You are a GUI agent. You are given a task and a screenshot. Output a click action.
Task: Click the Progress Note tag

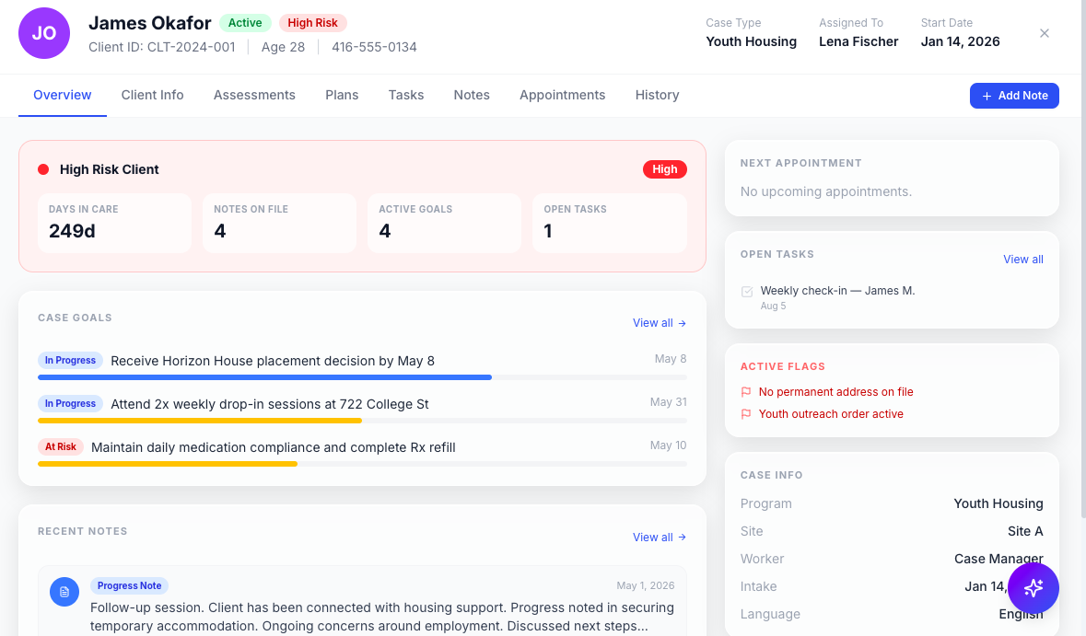click(130, 586)
